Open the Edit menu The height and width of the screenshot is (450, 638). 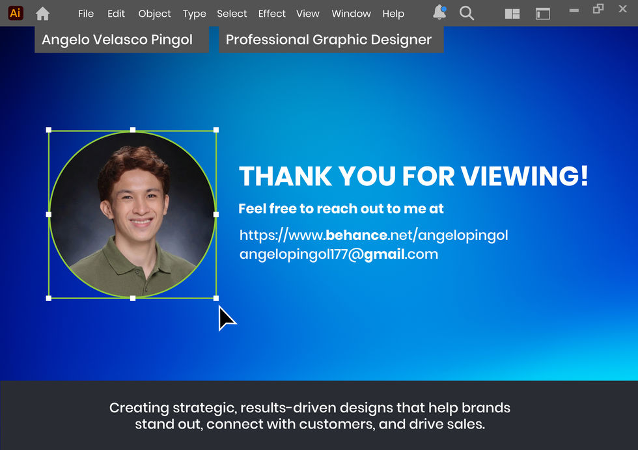pos(116,14)
